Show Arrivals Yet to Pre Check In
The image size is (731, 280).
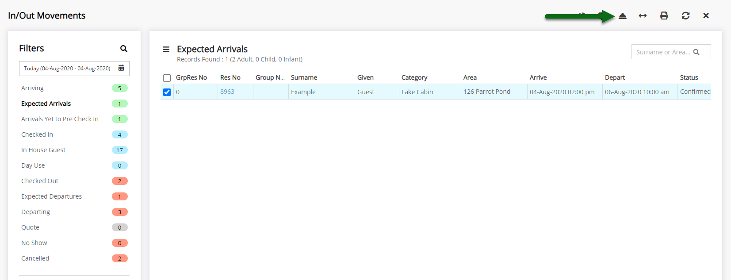click(x=74, y=119)
